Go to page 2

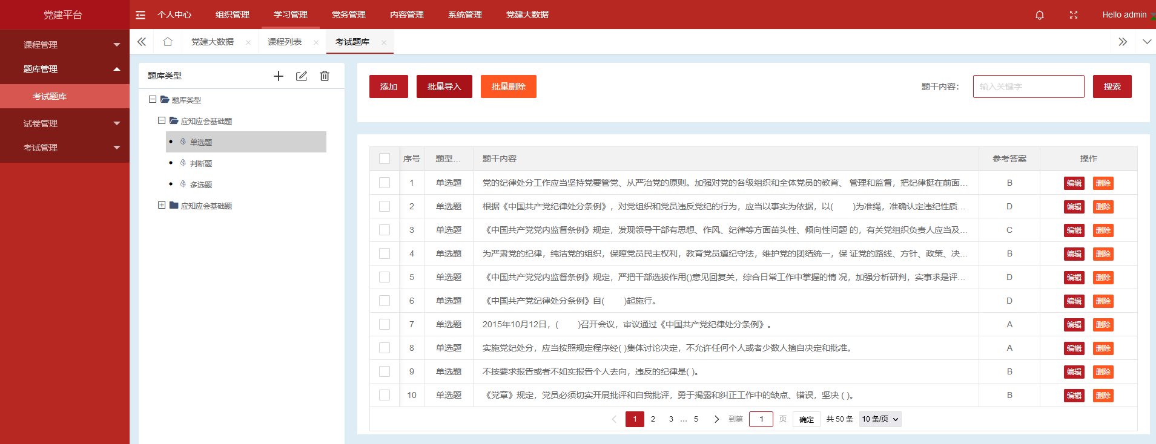653,419
